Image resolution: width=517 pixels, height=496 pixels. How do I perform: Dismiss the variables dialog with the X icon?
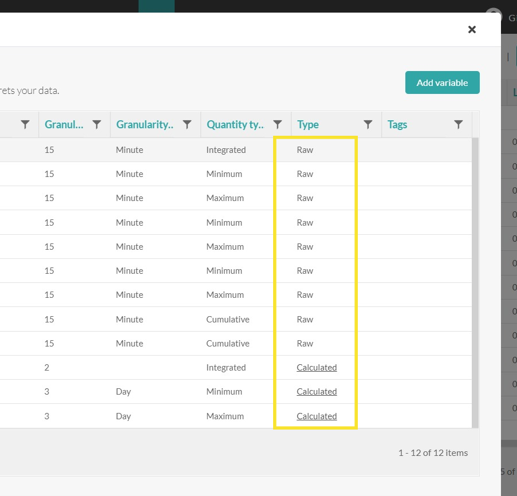[472, 29]
